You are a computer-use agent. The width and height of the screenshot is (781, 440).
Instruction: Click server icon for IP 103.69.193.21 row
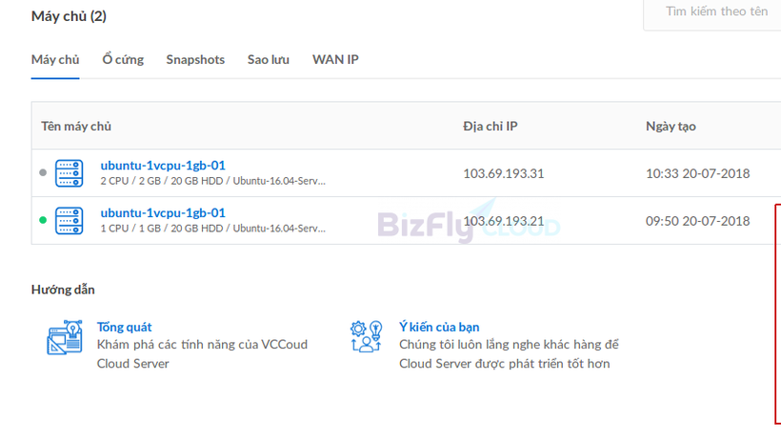pyautogui.click(x=69, y=220)
